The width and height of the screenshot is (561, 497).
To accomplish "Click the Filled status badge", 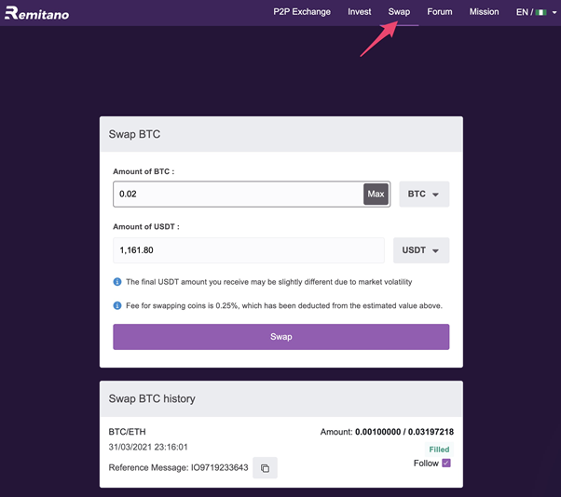I will (439, 450).
